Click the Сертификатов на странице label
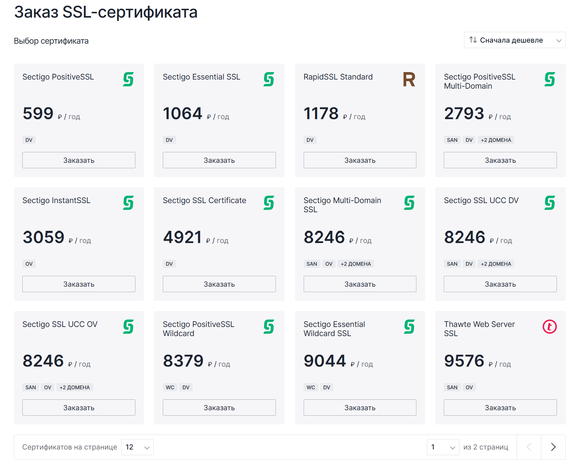 pyautogui.click(x=70, y=447)
